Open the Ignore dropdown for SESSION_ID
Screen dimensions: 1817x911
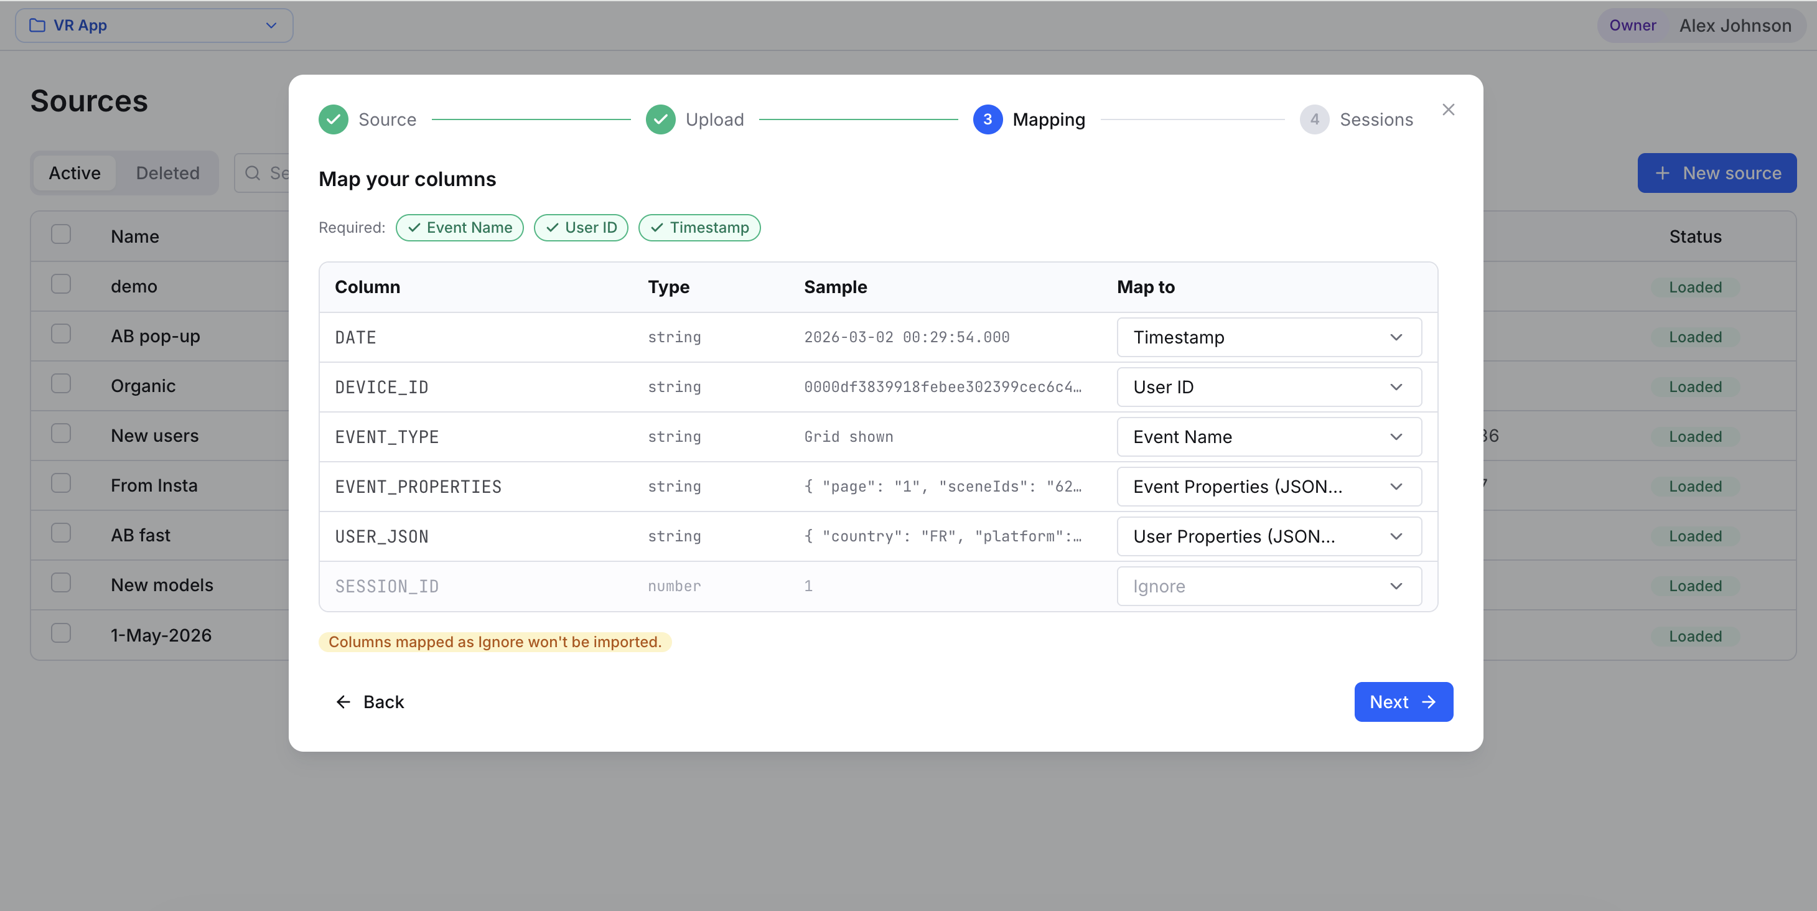click(1269, 586)
